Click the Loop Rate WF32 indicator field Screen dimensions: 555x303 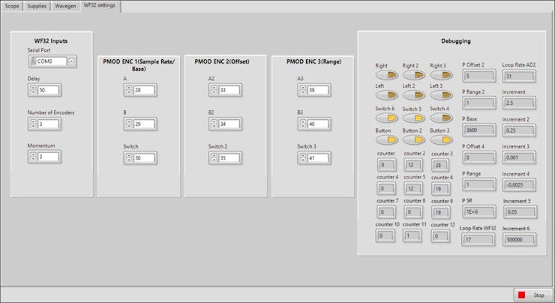478,240
